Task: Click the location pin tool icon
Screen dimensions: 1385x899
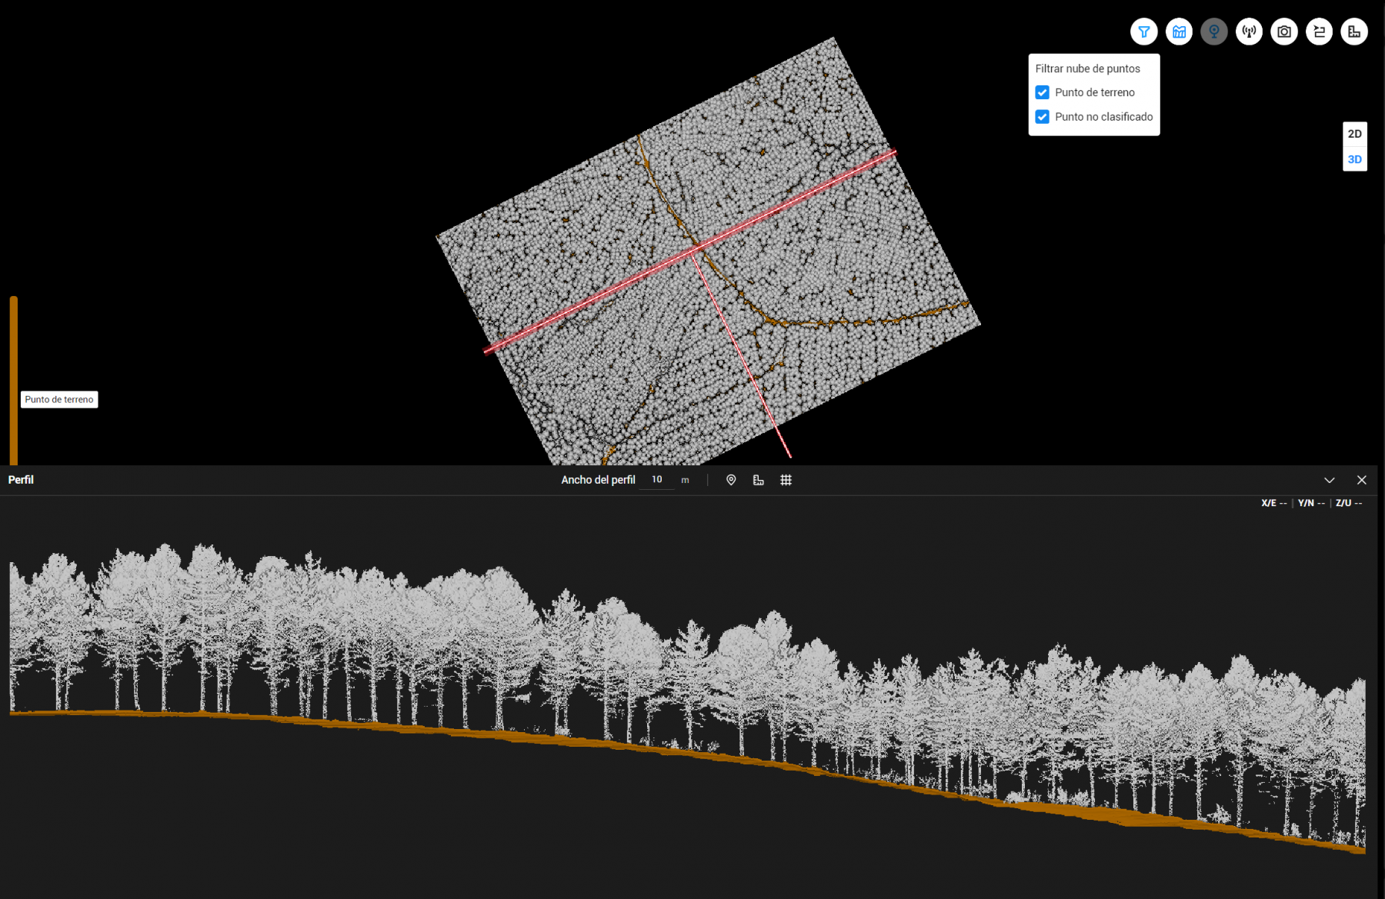Action: (1213, 32)
